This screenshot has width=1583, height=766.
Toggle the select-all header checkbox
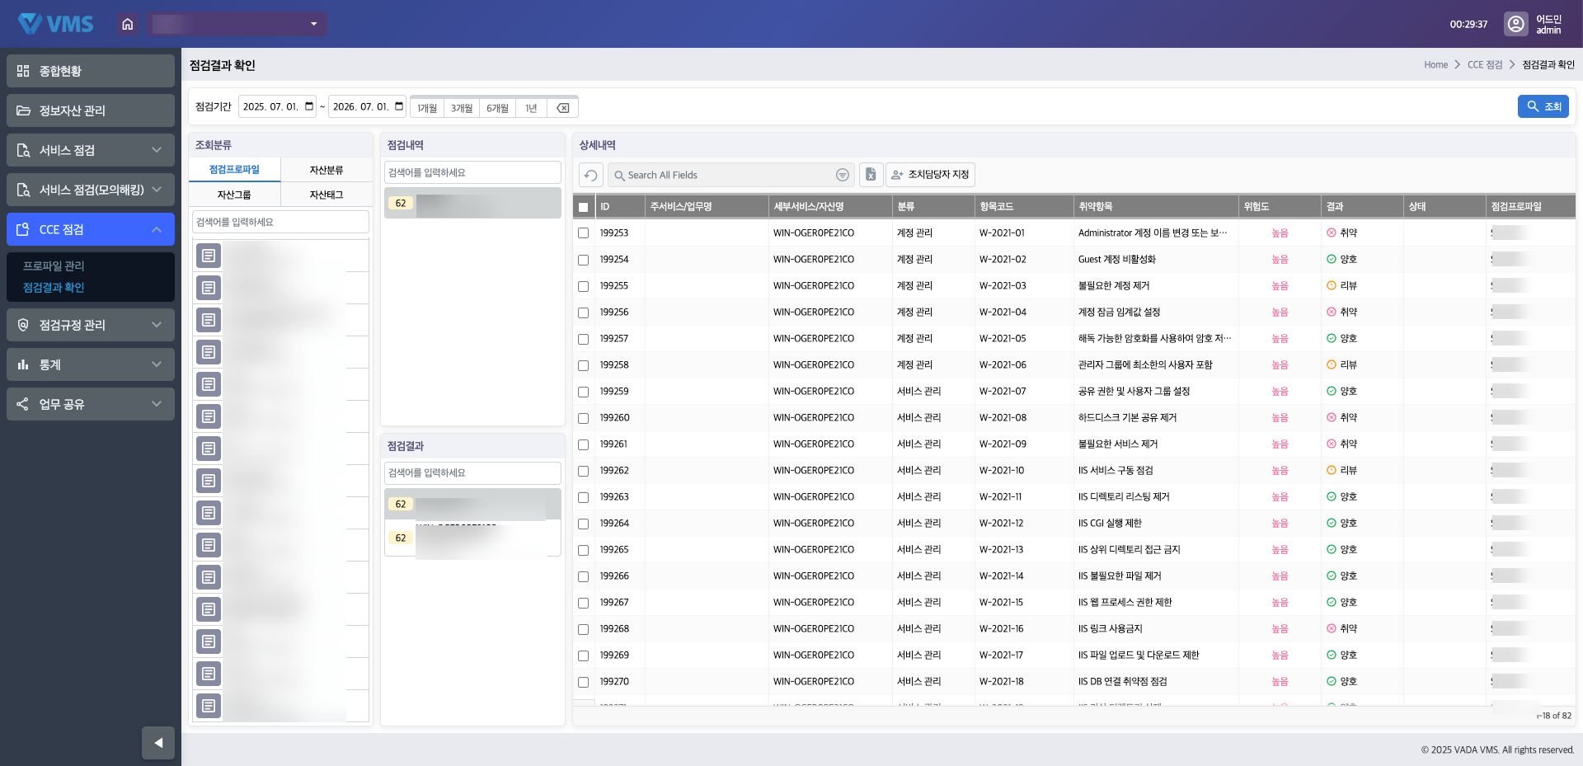click(x=584, y=207)
